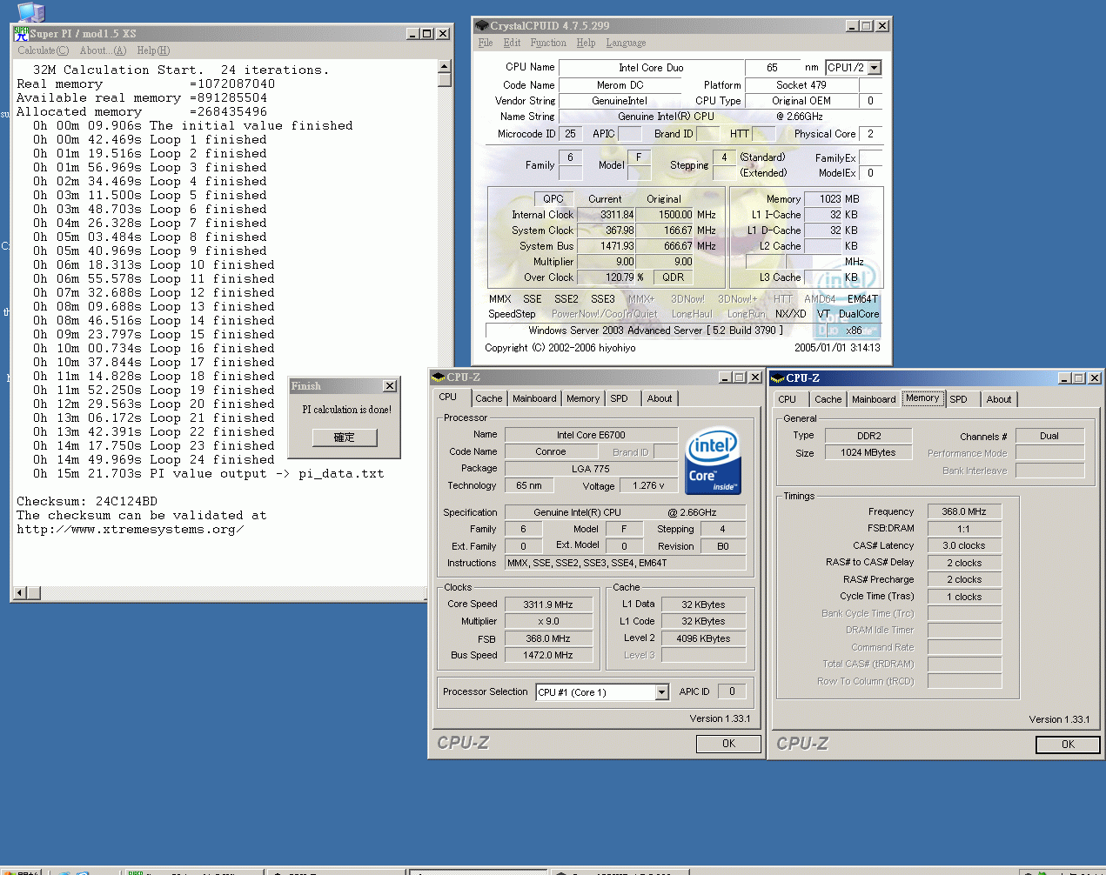Image resolution: width=1106 pixels, height=875 pixels.
Task: Open the Function menu in CrystalCPUID
Action: pos(548,43)
